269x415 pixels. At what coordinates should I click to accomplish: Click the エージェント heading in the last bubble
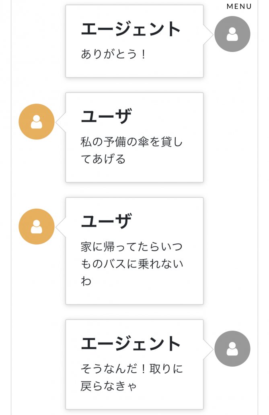[131, 344]
